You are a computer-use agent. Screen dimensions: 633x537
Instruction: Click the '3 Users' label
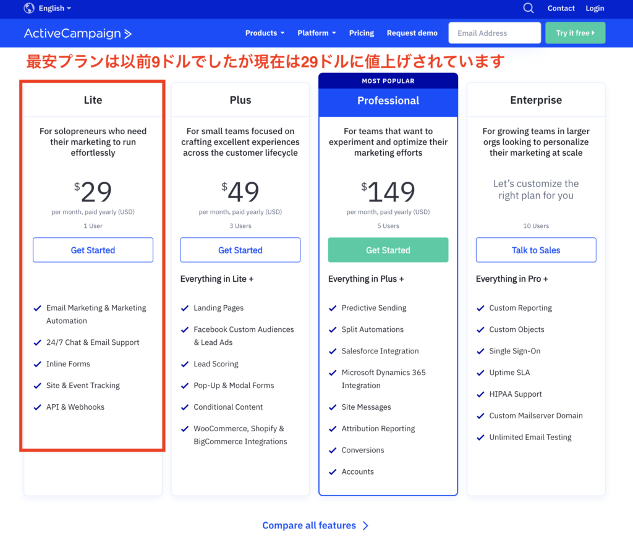[x=240, y=226]
